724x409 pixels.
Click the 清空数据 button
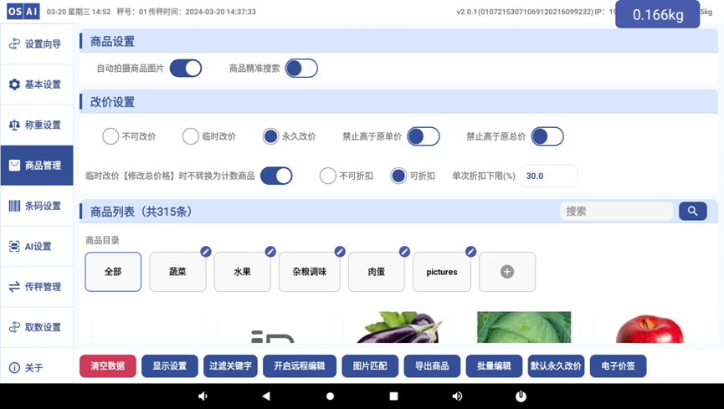click(108, 366)
